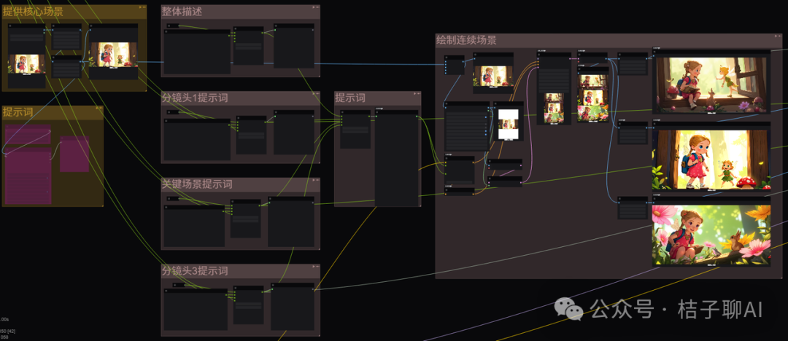Select the top-left pink node in yellow 提示词
The height and width of the screenshot is (341, 788).
coord(28,134)
